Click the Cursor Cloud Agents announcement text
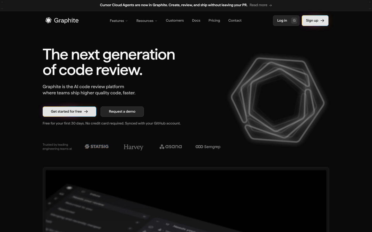The width and height of the screenshot is (372, 232). (174, 5)
